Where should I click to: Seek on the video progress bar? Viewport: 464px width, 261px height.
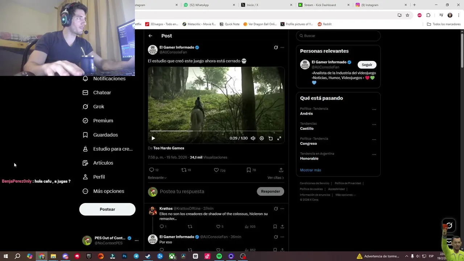216,131
